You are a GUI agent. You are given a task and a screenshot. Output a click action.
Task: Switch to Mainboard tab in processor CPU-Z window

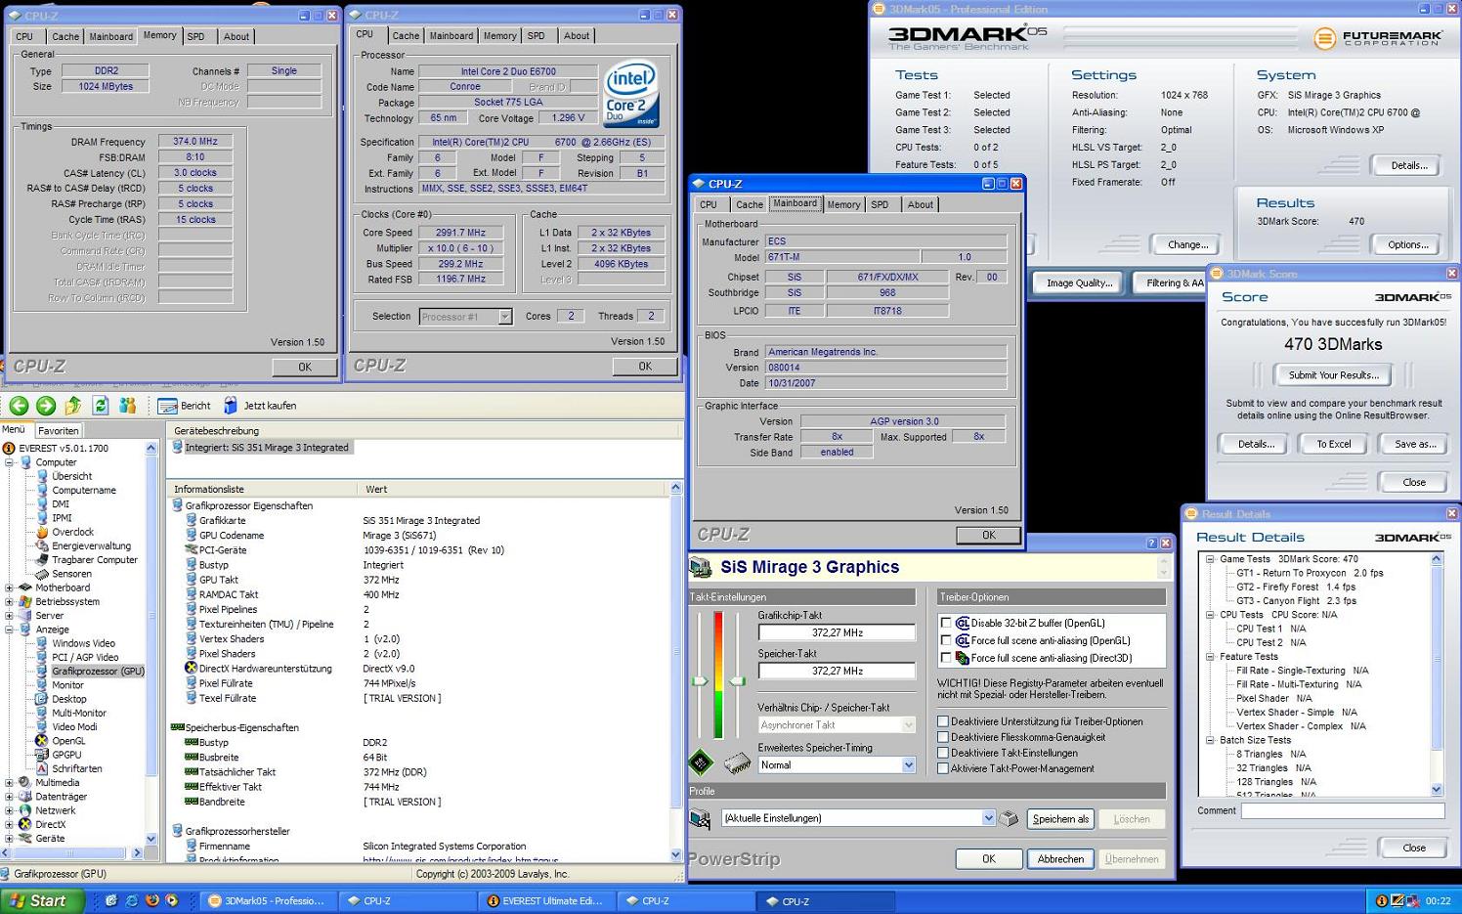pos(451,35)
